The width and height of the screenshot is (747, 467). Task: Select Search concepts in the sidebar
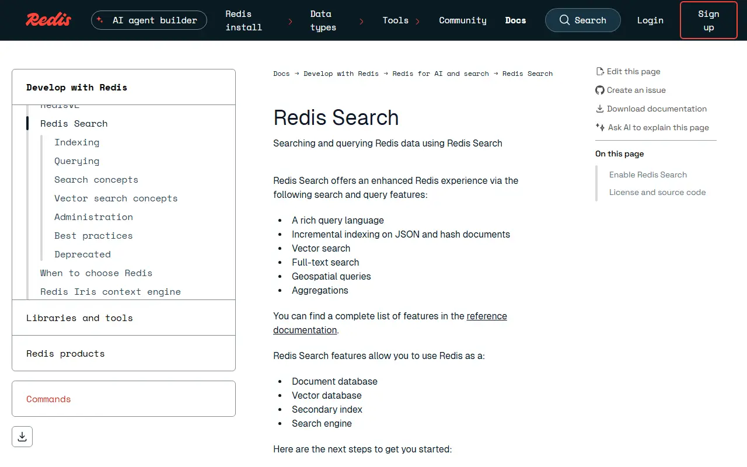pyautogui.click(x=96, y=180)
